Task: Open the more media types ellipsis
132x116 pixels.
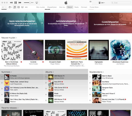Action: (x=26, y=7)
